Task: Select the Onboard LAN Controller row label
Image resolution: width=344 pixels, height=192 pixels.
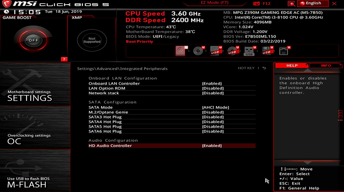Action: click(114, 83)
